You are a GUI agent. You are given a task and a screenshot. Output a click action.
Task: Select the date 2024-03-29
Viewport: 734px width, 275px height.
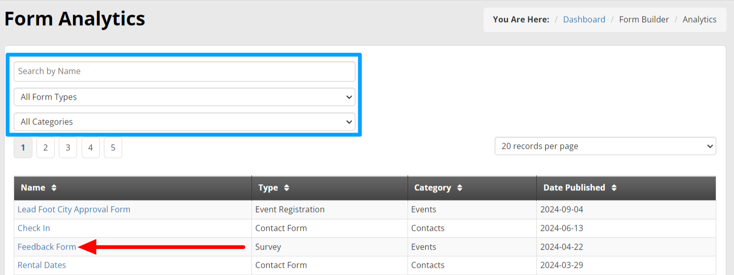pyautogui.click(x=562, y=265)
